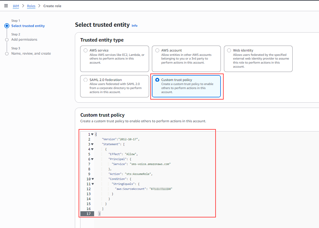The width and height of the screenshot is (319, 228).
Task: Collapse the Principal block on line 6
Action: click(92, 159)
